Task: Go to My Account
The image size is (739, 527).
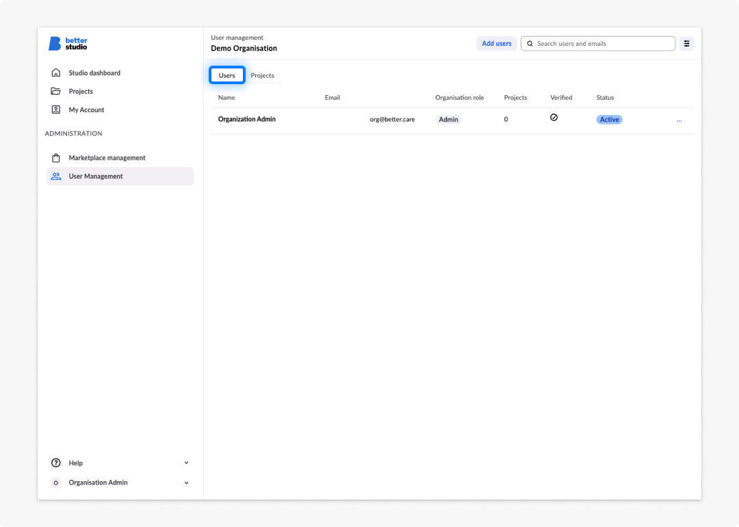Action: (120, 110)
